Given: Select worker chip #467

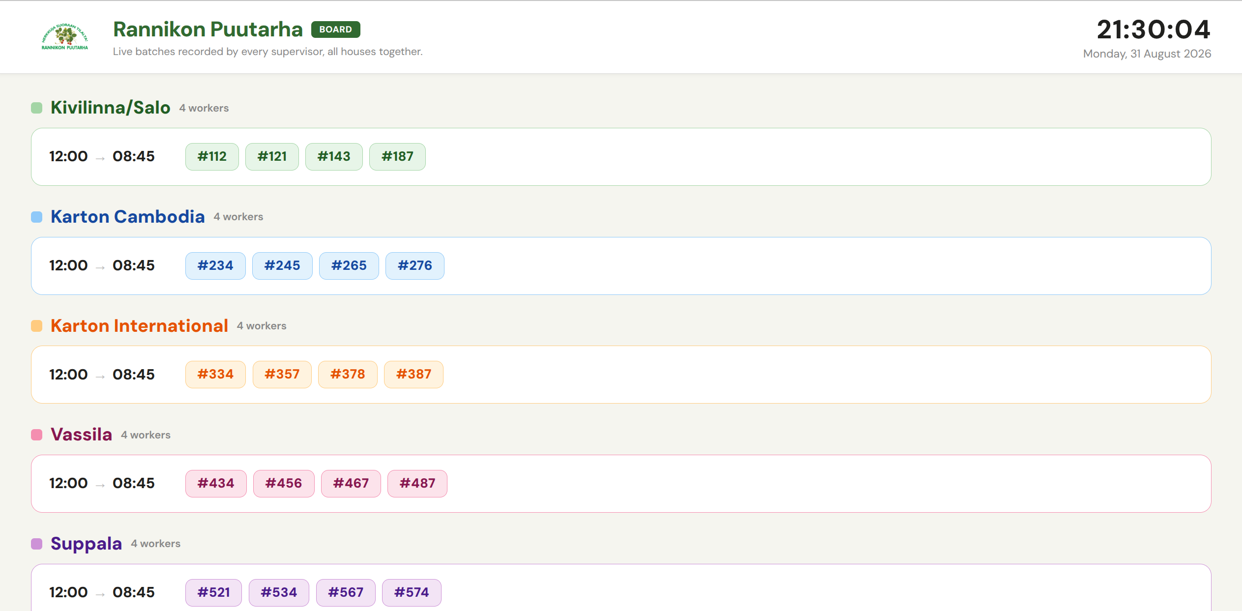Looking at the screenshot, I should pyautogui.click(x=351, y=484).
